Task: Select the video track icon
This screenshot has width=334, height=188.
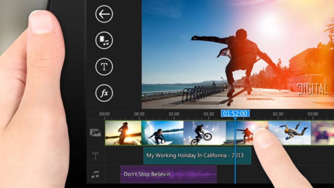Action: click(95, 133)
